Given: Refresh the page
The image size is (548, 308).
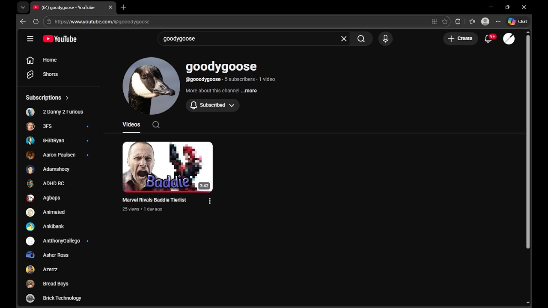Looking at the screenshot, I should pyautogui.click(x=36, y=21).
